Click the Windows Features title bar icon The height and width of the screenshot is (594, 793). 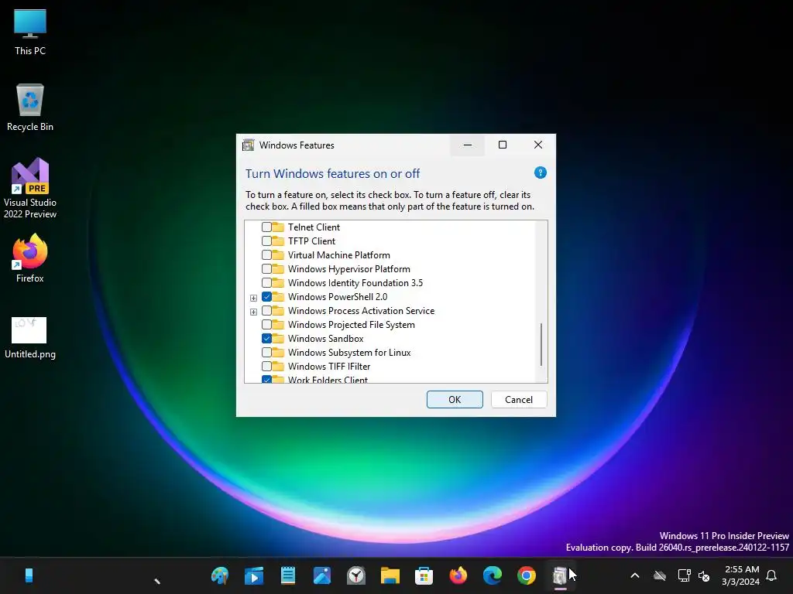249,145
